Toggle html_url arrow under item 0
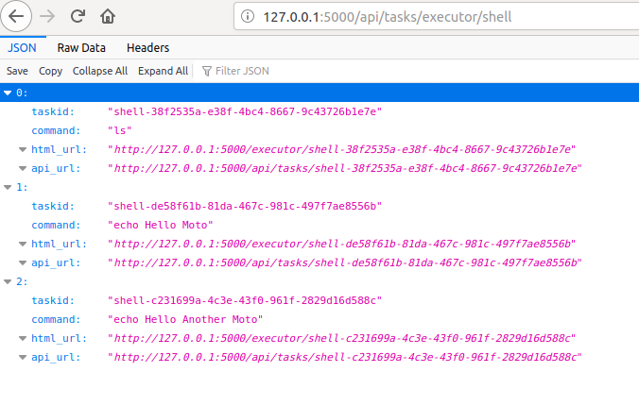Screen dimensions: 639x406 point(23,149)
